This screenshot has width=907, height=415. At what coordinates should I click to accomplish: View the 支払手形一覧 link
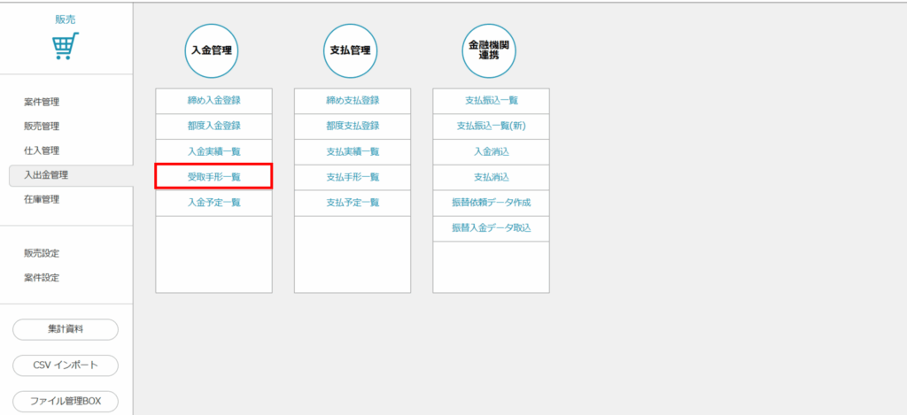pyautogui.click(x=353, y=177)
